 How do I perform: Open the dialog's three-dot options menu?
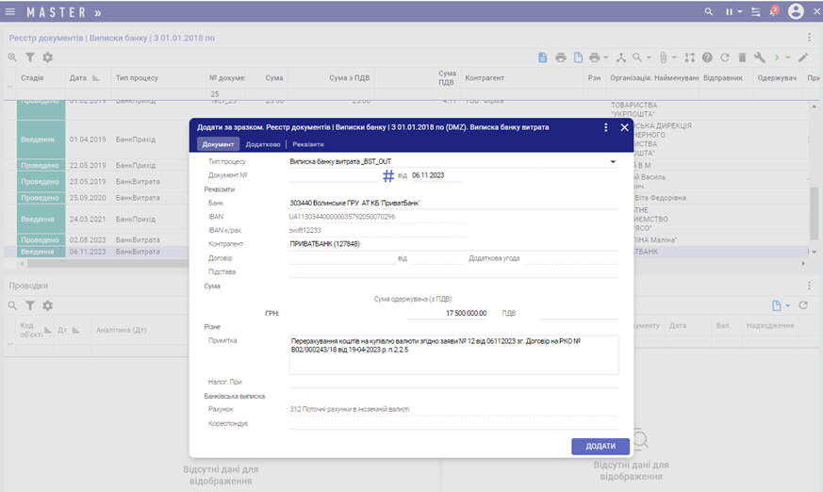click(606, 127)
